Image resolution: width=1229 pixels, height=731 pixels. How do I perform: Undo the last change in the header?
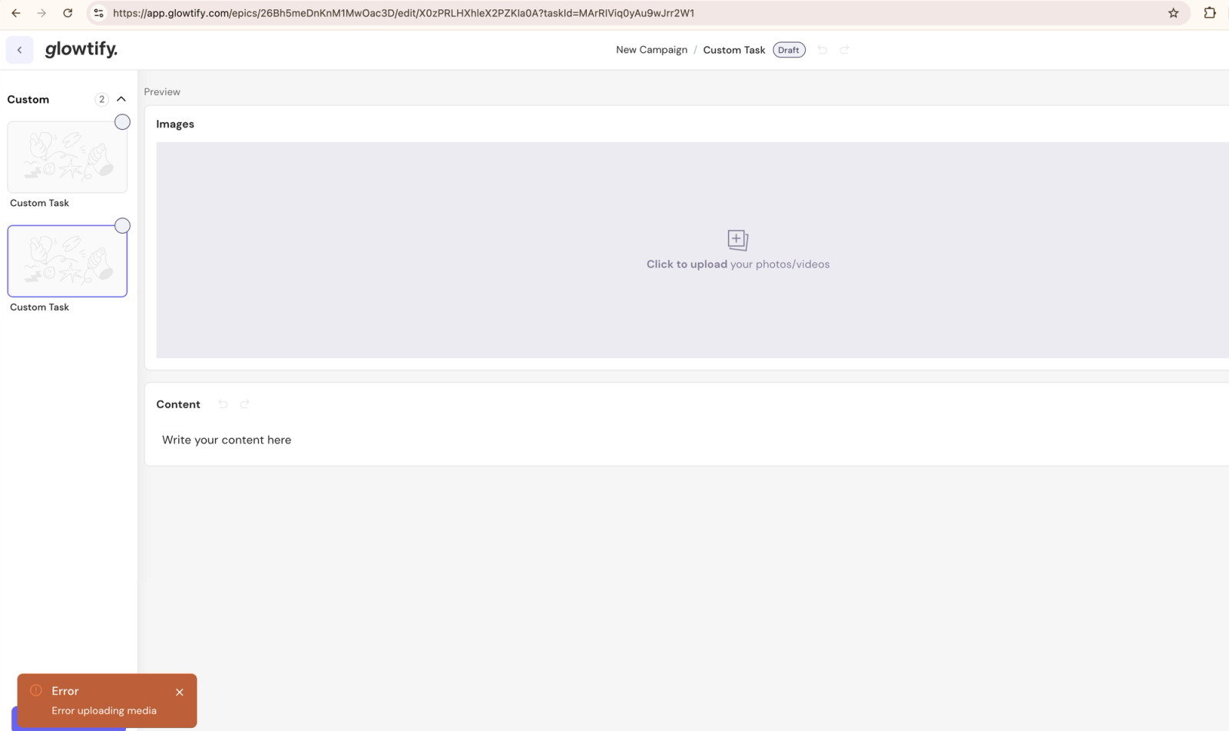coord(823,50)
